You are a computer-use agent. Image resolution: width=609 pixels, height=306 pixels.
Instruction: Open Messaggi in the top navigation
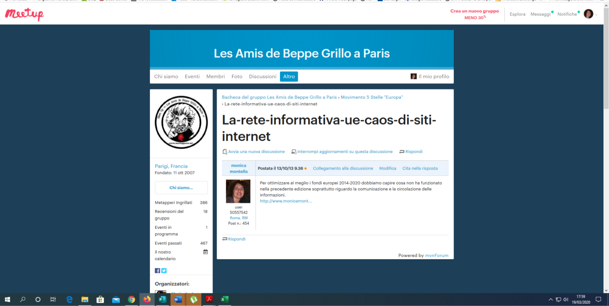pyautogui.click(x=540, y=14)
